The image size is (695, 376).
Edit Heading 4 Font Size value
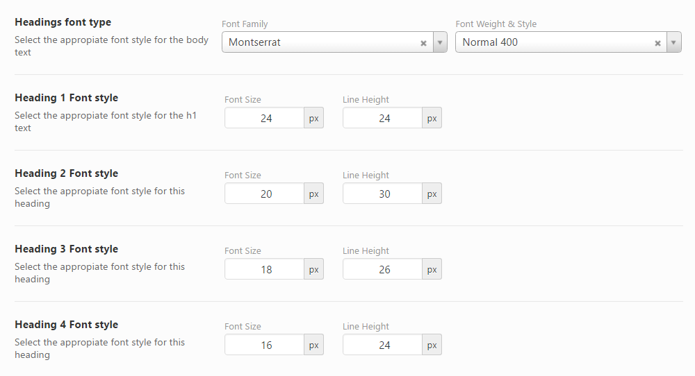coord(265,345)
